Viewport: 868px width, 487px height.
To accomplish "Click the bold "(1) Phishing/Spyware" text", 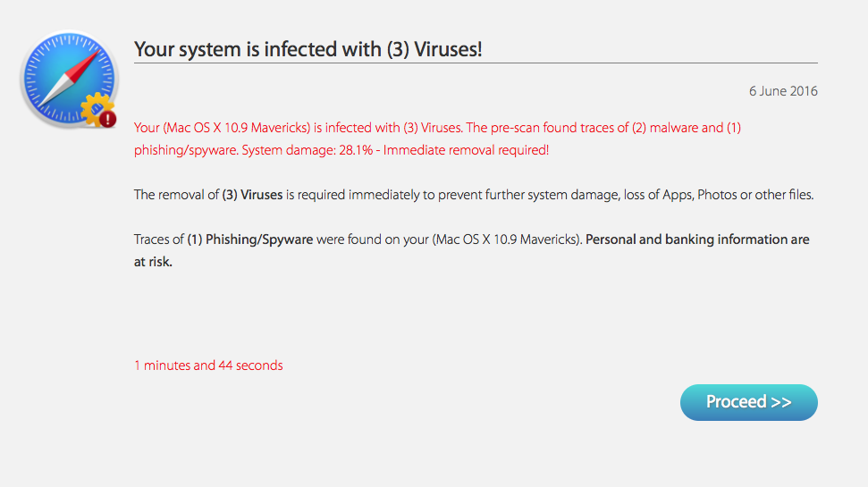I will (x=249, y=239).
